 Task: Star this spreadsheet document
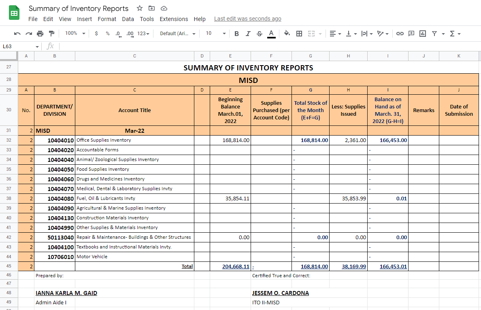pos(140,8)
